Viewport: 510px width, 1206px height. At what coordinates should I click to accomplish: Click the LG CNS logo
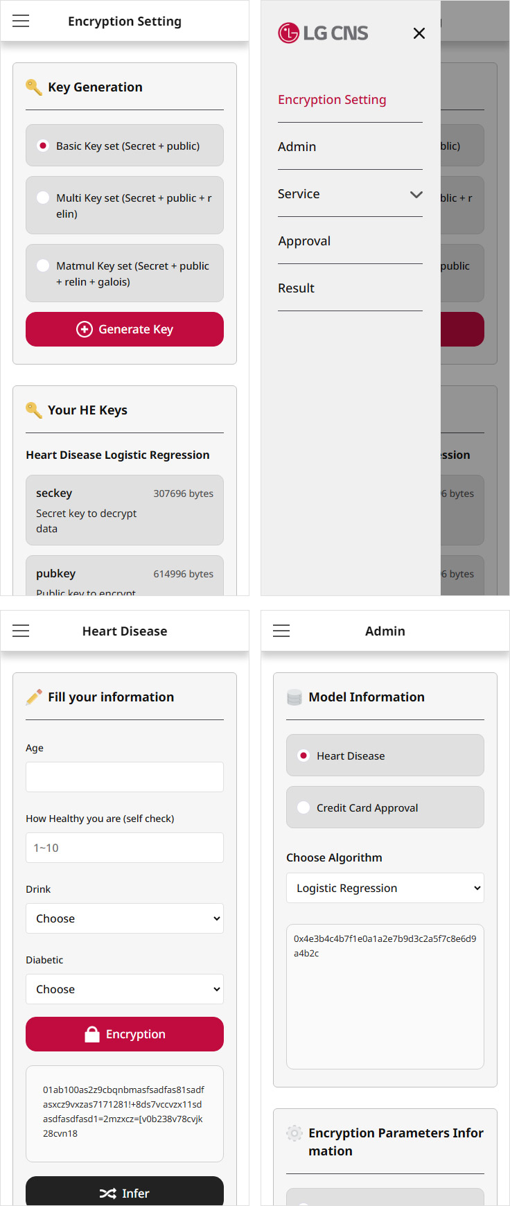[323, 33]
